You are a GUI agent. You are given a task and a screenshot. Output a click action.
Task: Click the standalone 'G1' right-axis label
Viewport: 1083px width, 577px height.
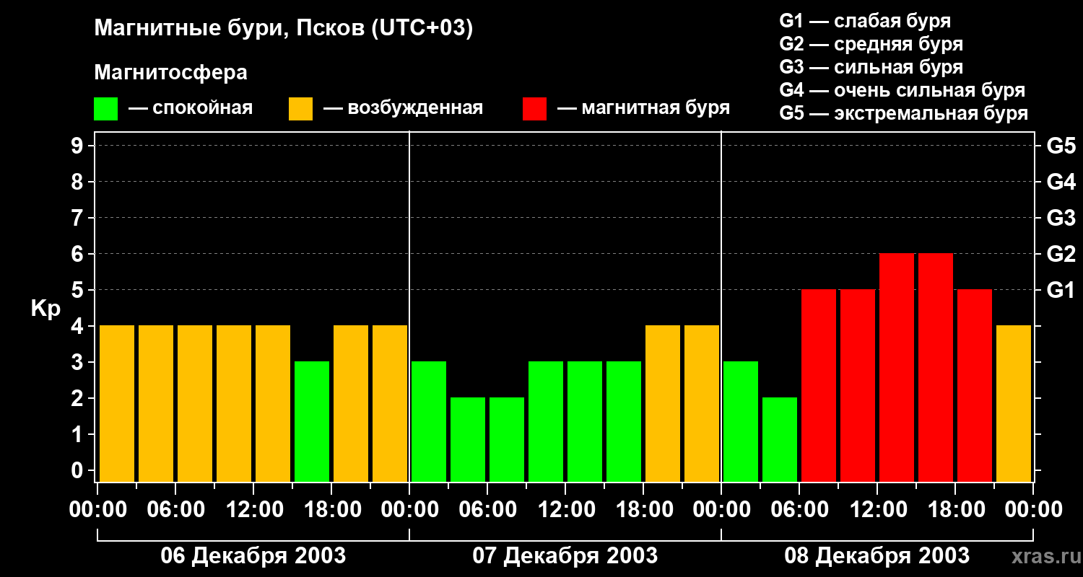coord(1061,290)
